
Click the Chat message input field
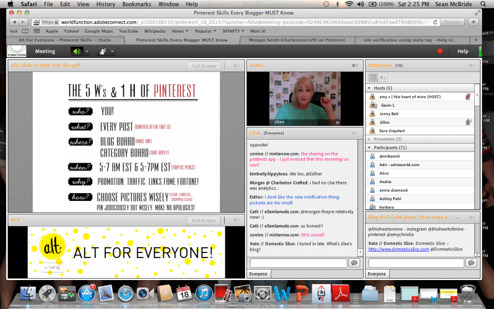pos(298,263)
